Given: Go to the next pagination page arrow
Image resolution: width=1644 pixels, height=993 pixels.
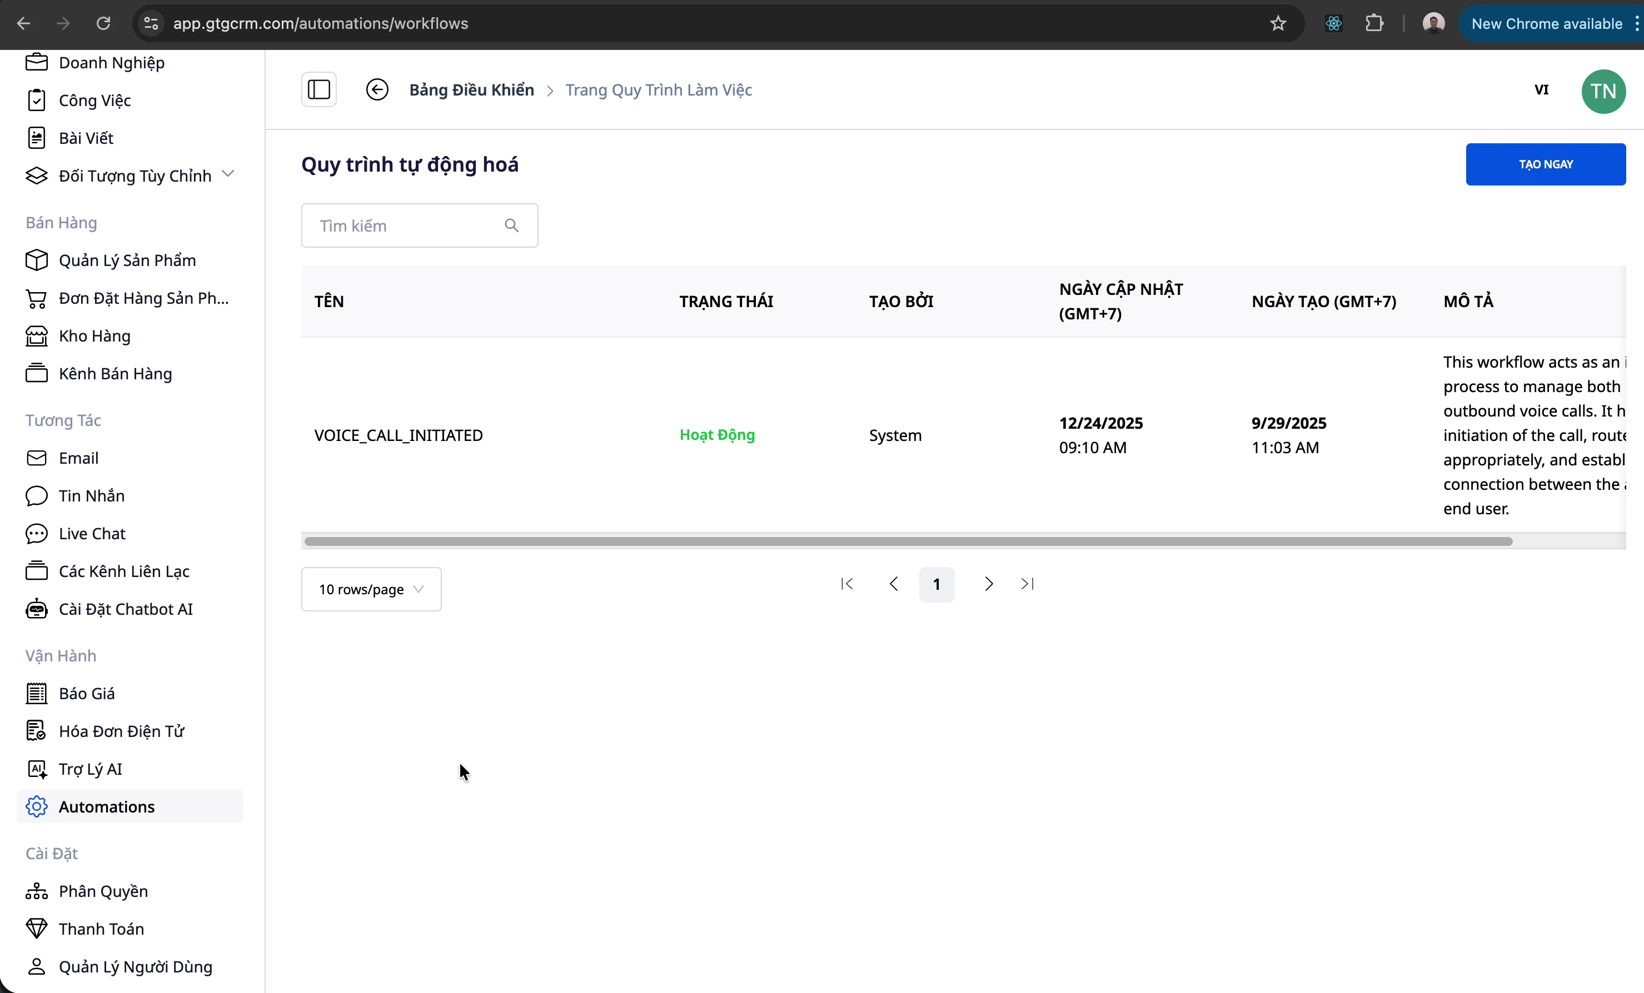Looking at the screenshot, I should click(x=988, y=584).
